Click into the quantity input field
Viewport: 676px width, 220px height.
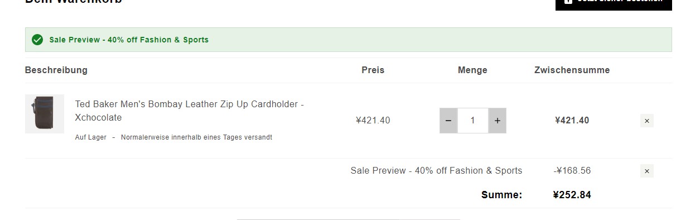click(473, 121)
